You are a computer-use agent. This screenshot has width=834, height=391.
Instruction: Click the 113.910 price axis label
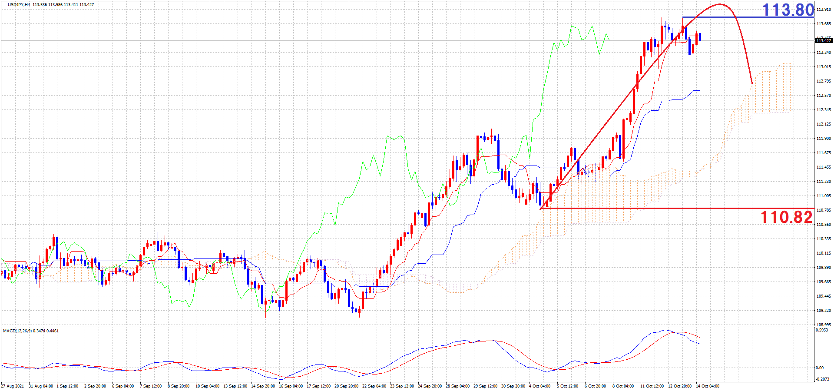pos(824,10)
